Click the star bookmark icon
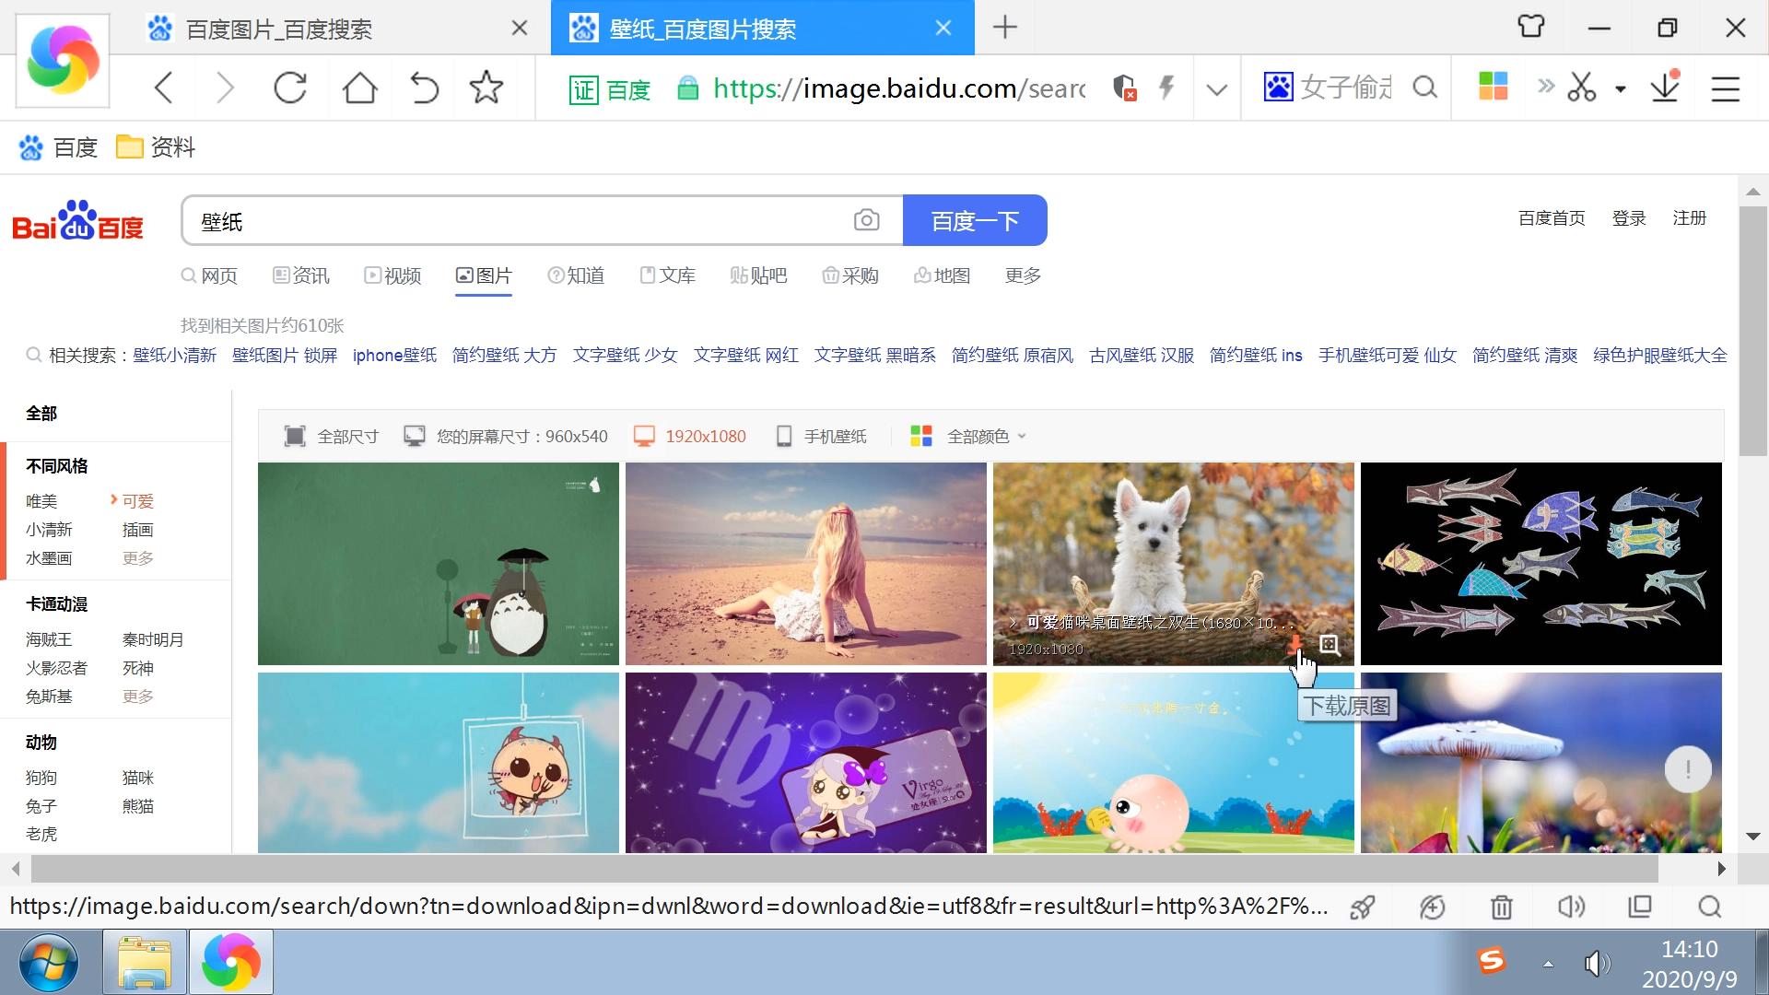 (x=486, y=88)
